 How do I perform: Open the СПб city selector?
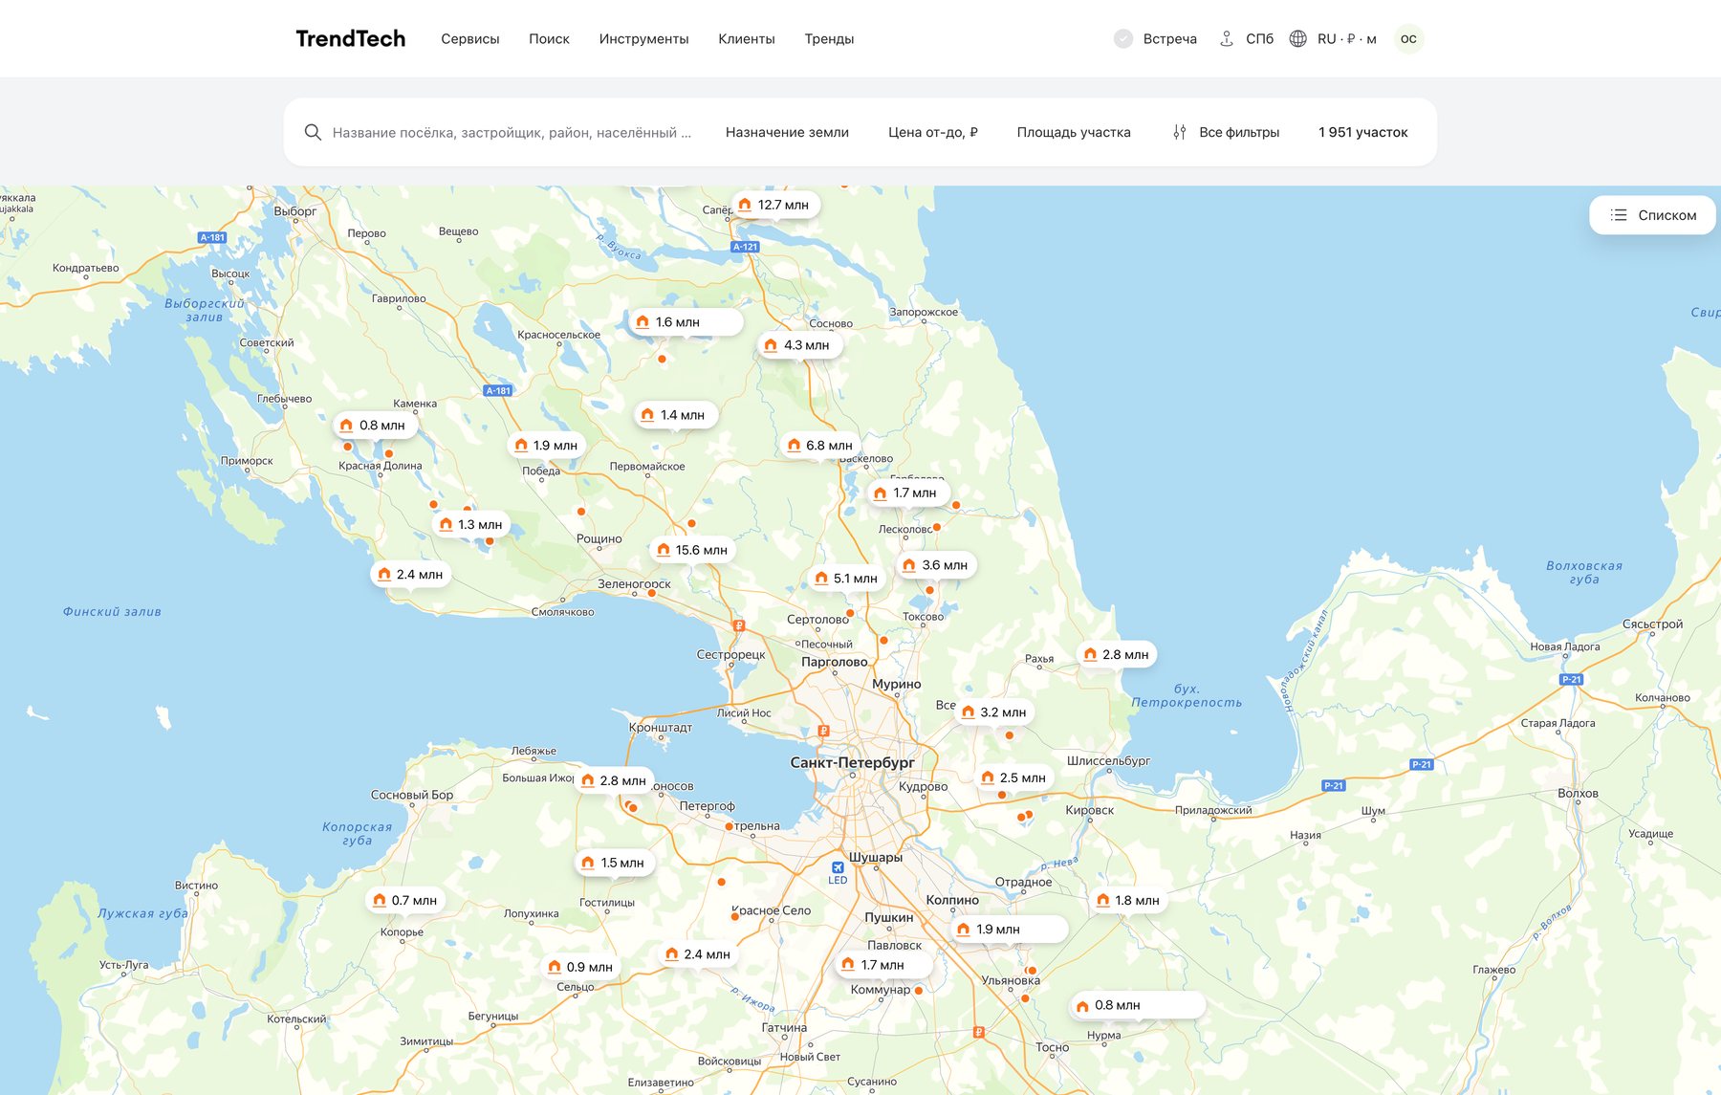click(1260, 38)
